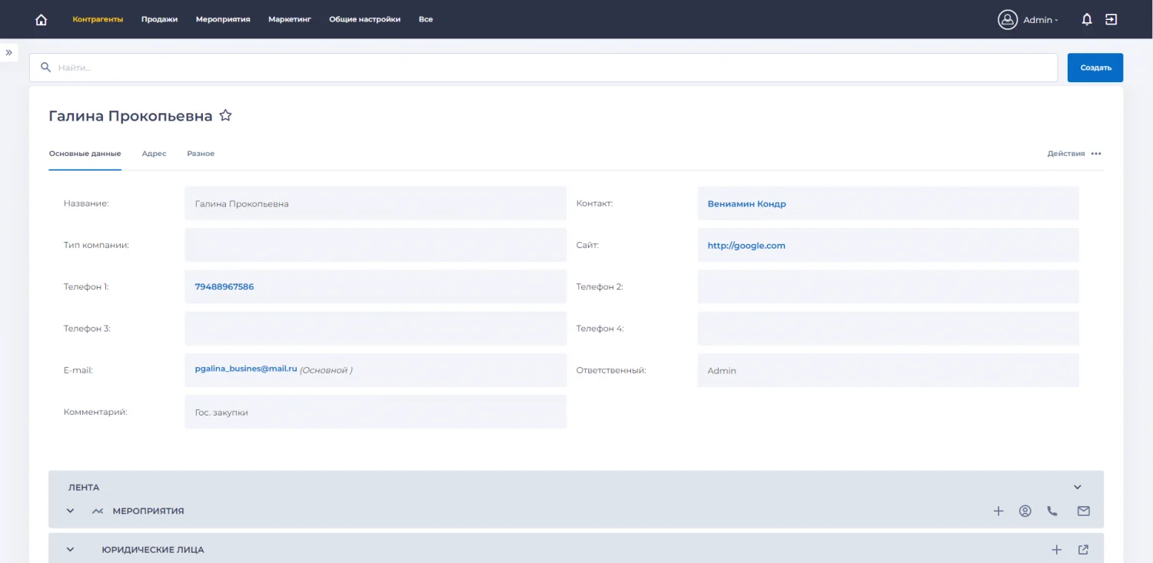The height and width of the screenshot is (563, 1153).
Task: Open Юридические лица in external view
Action: coord(1083,550)
